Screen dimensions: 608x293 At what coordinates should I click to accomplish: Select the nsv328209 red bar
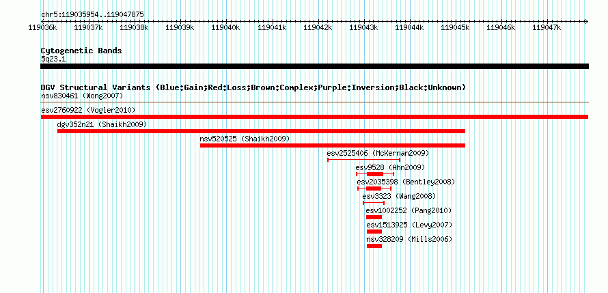click(x=374, y=246)
